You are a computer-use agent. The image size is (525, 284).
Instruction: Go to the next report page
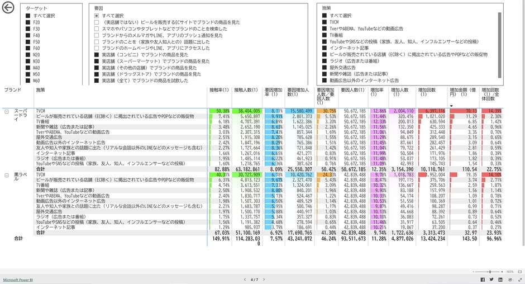pyautogui.click(x=264, y=280)
